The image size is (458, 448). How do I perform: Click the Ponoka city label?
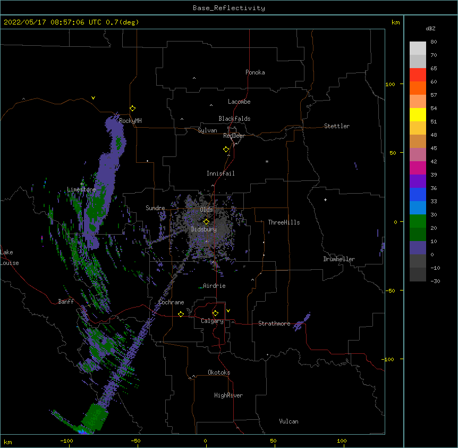tap(255, 72)
